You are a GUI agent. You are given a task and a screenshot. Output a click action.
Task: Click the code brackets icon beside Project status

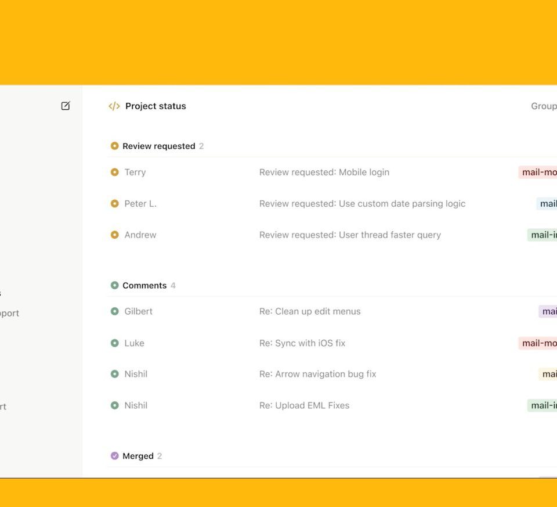[114, 106]
